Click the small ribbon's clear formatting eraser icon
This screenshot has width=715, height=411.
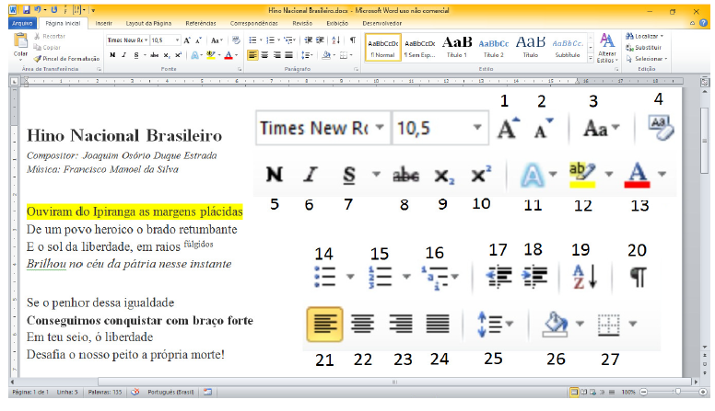click(236, 40)
